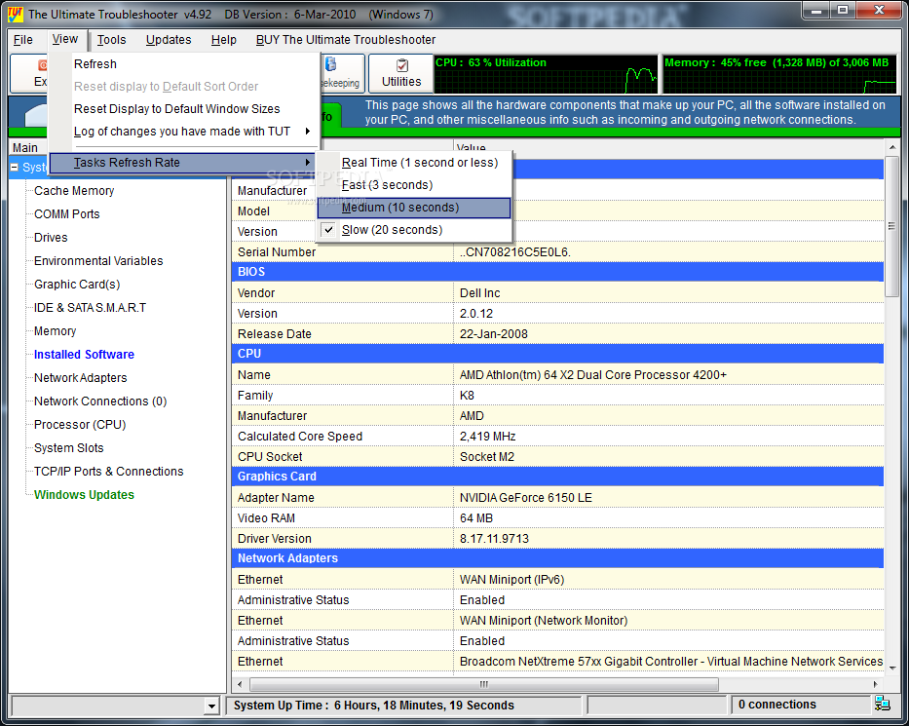Select Memory tree item

[x=56, y=331]
